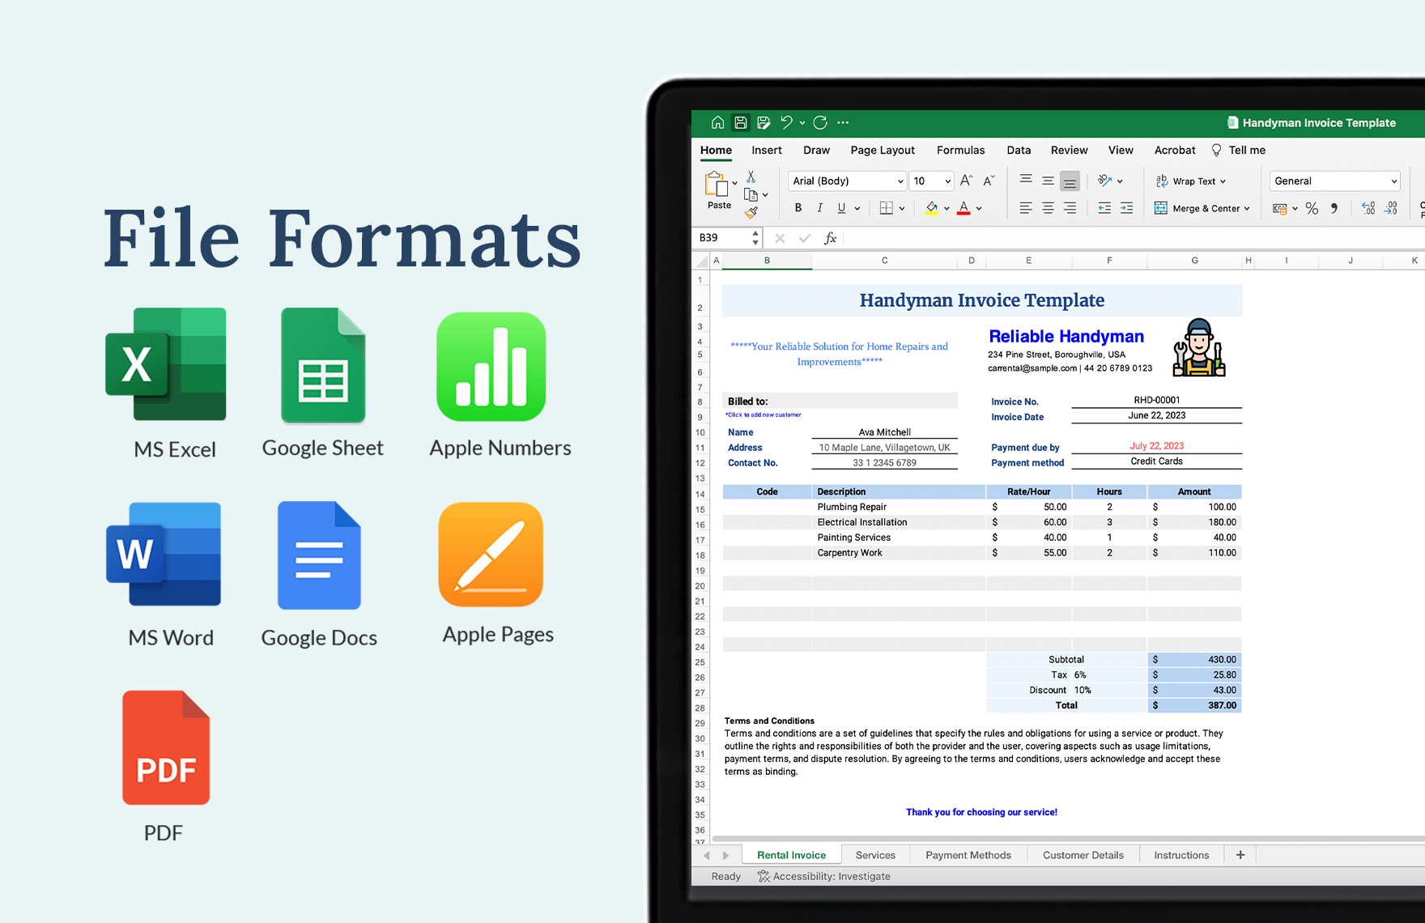Click the yellow fill color button
This screenshot has width=1425, height=923.
click(932, 208)
